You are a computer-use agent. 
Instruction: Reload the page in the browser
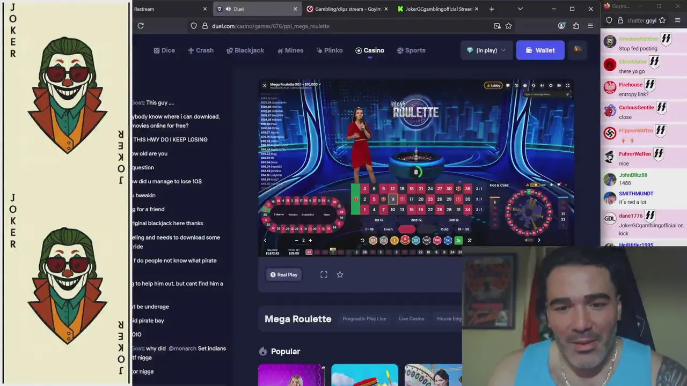click(x=141, y=26)
